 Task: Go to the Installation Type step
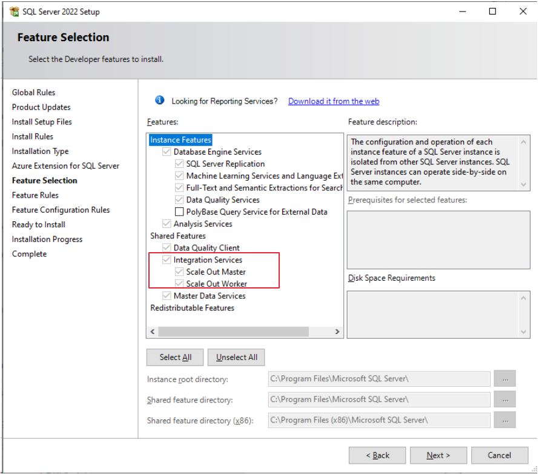tap(40, 152)
